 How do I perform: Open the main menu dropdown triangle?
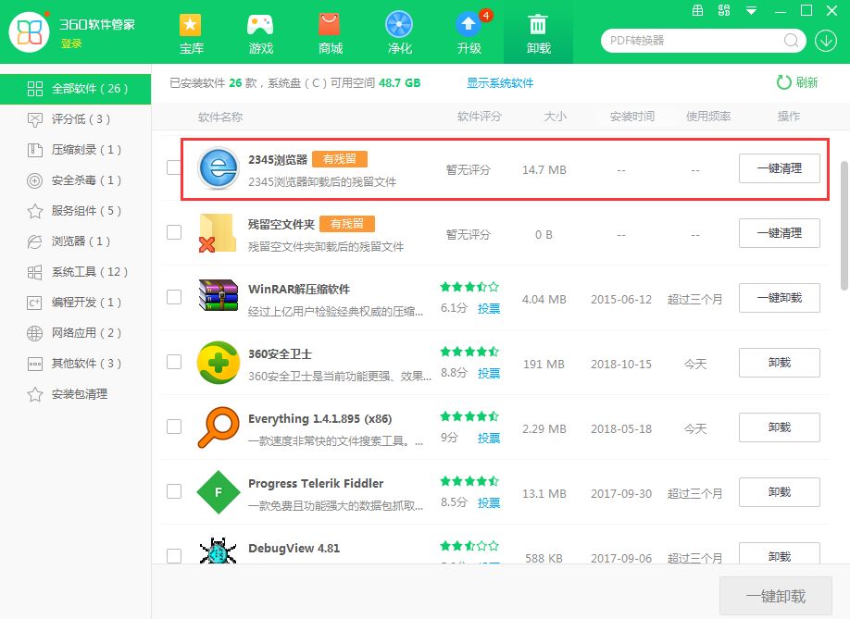[751, 11]
